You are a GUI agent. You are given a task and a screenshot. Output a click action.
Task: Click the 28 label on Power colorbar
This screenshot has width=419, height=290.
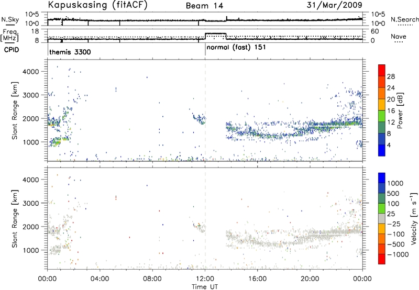point(391,76)
